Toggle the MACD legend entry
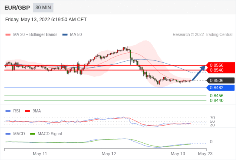236x160 pixels. 15,134
